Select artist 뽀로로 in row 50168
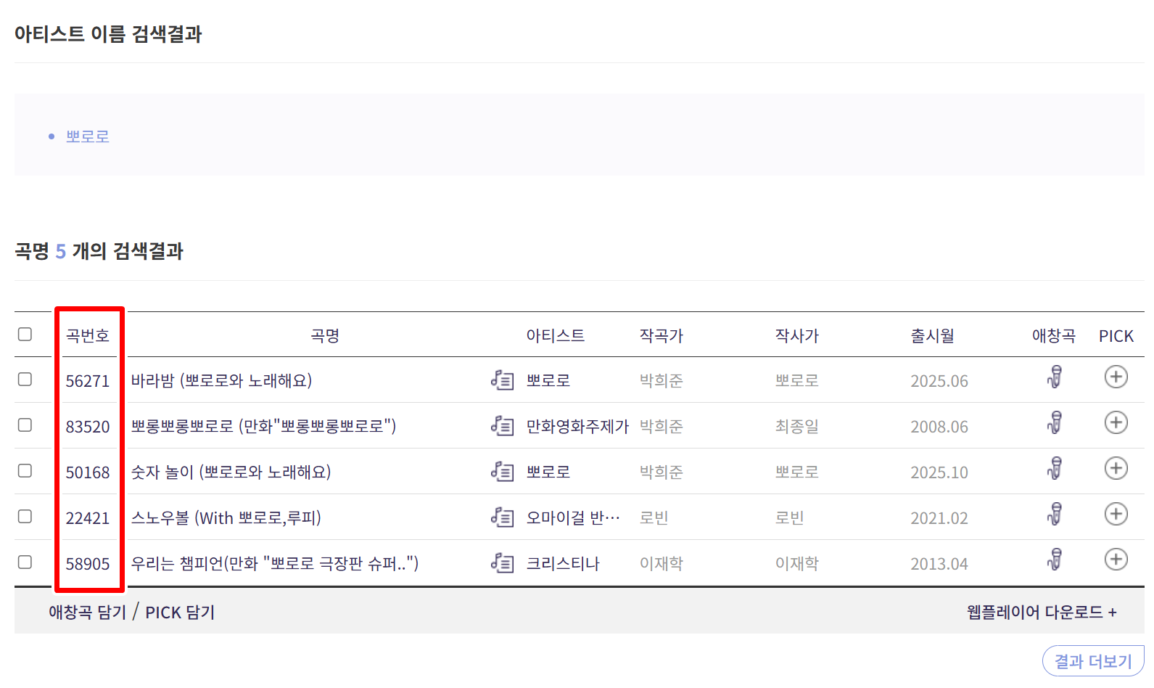Screen dimensions: 1154x688 pyautogui.click(x=548, y=472)
